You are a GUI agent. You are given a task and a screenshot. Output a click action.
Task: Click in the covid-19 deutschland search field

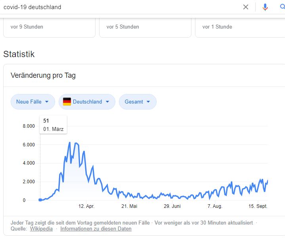[120, 7]
